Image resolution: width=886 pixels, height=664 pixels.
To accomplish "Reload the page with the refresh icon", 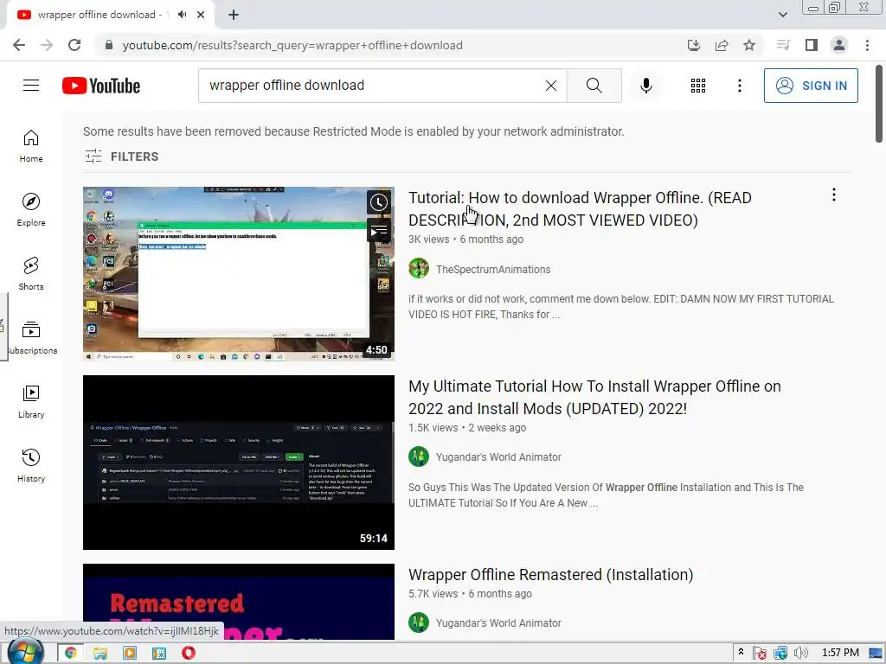I will tap(74, 45).
